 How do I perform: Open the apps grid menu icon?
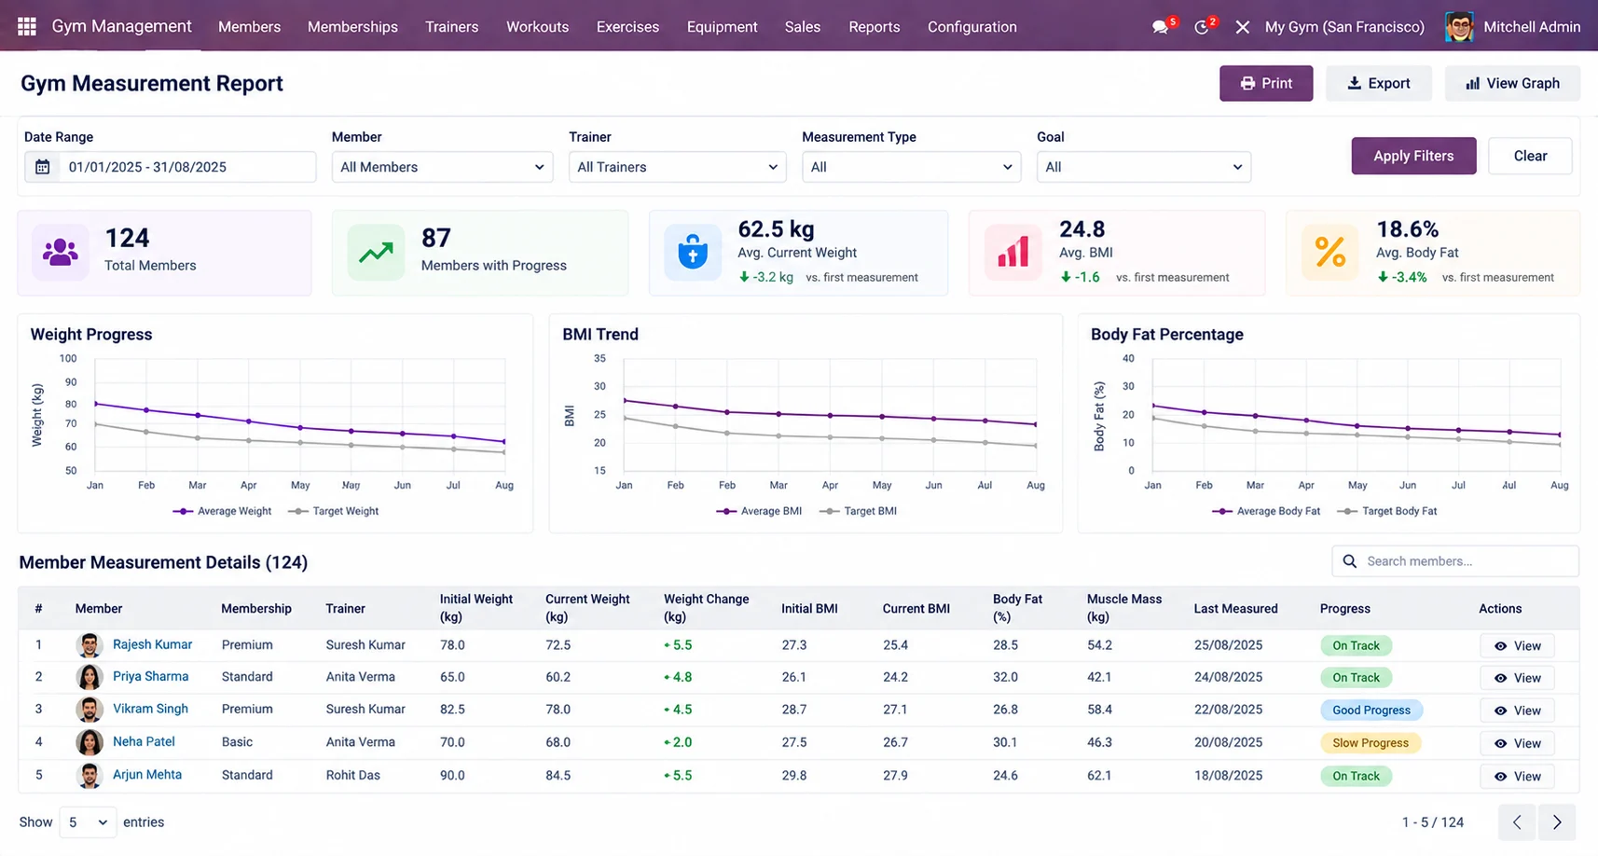coord(27,27)
